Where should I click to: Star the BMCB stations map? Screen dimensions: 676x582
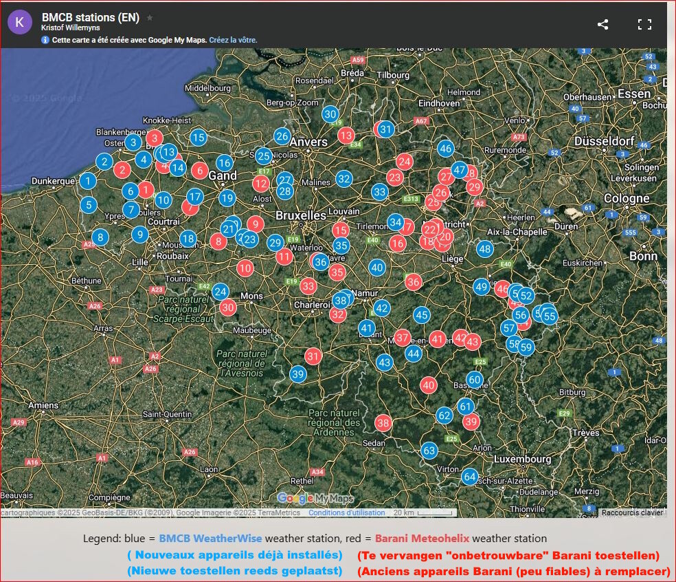point(150,18)
